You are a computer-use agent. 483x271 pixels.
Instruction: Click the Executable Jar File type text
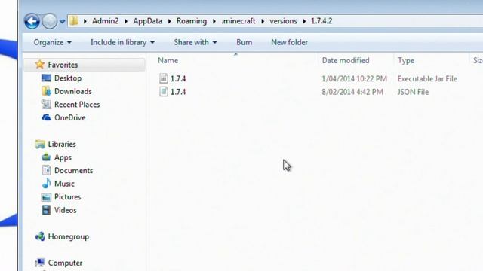[x=427, y=78]
